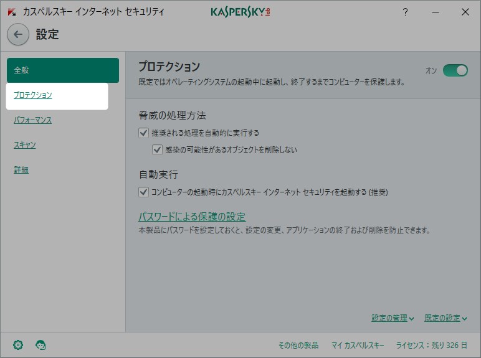Click the マイ カスペルスキー link
Viewport: 481px width, 358px height.
(x=358, y=345)
